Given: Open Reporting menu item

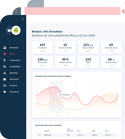Looking at the screenshot, I should [14, 73].
